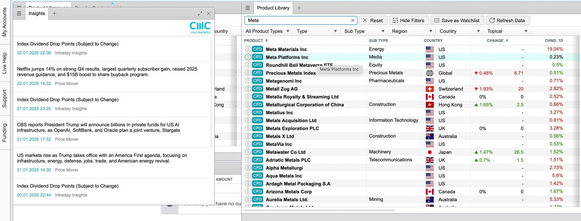Click the Product Library horizontal scrollbar
Viewport: 581px width, 221px height.
319,210
